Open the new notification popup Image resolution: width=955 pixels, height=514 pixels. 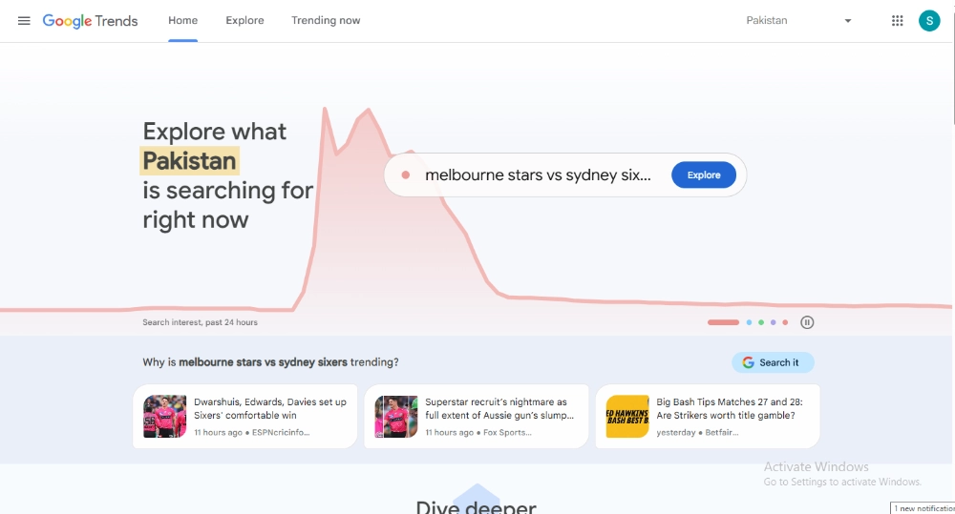click(x=923, y=508)
